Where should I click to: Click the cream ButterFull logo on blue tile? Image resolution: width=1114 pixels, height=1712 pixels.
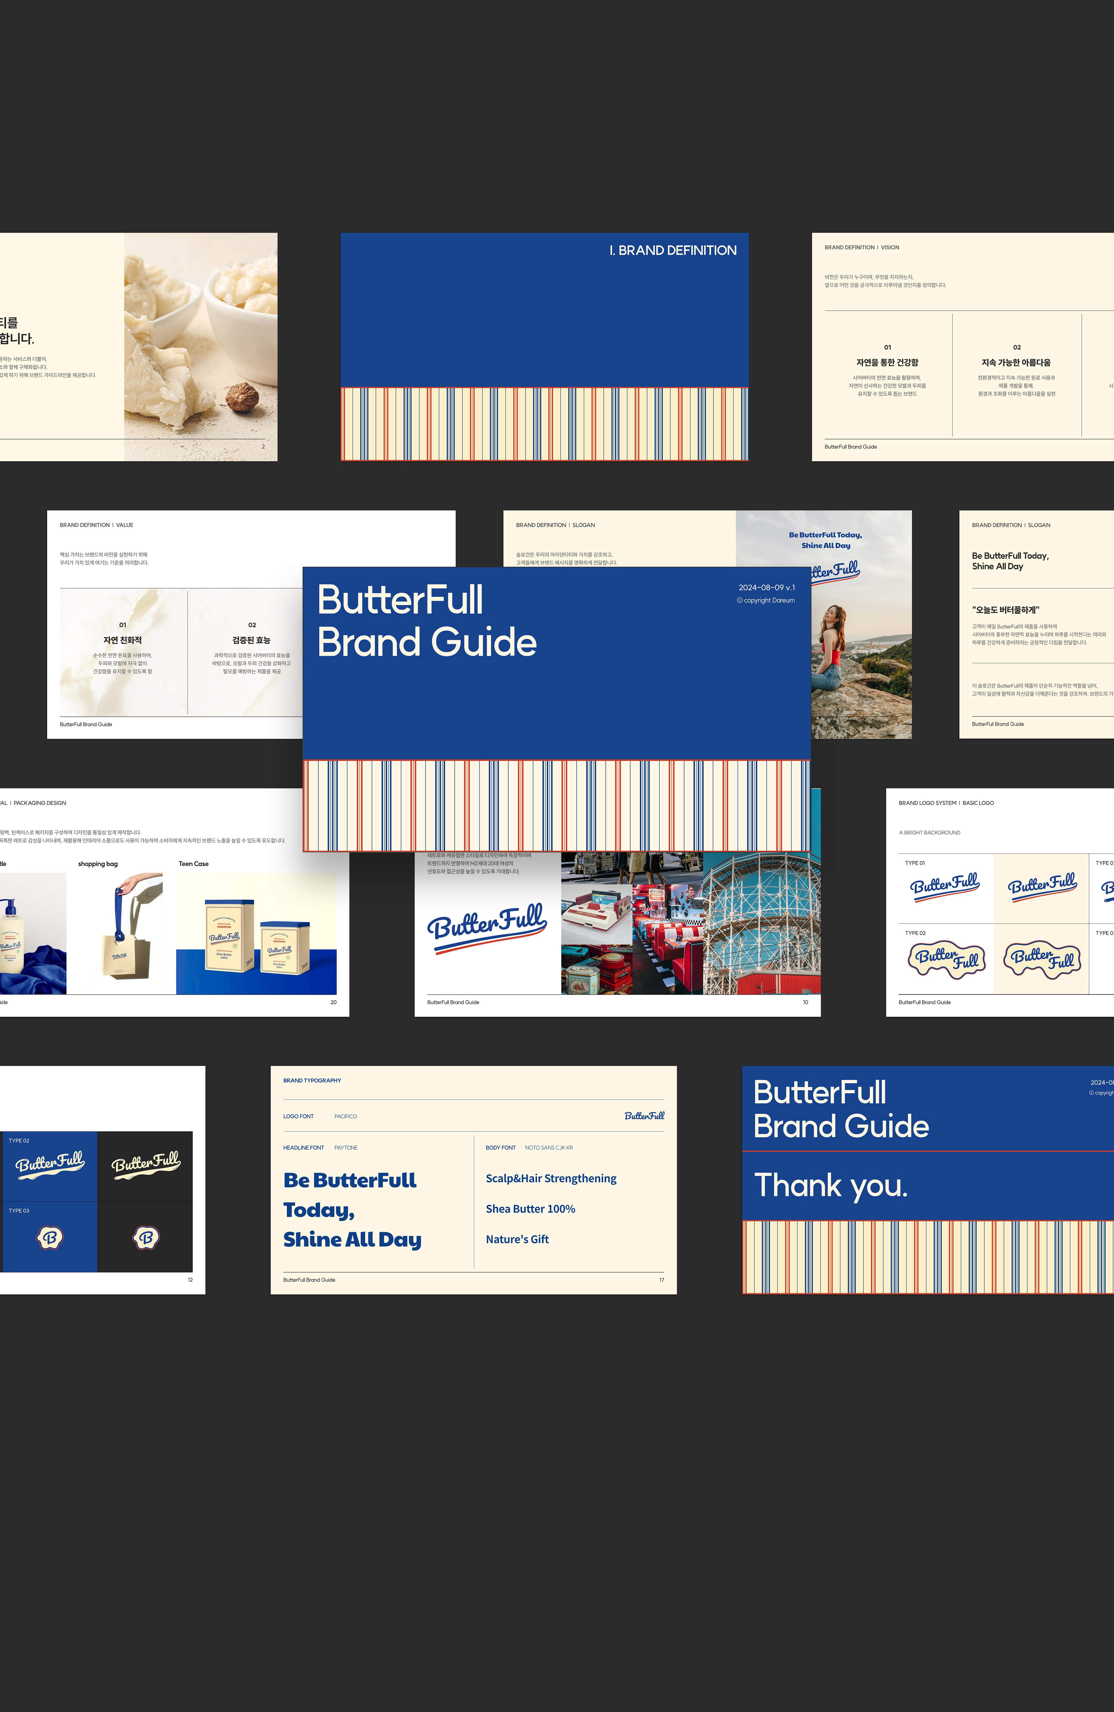click(50, 1164)
